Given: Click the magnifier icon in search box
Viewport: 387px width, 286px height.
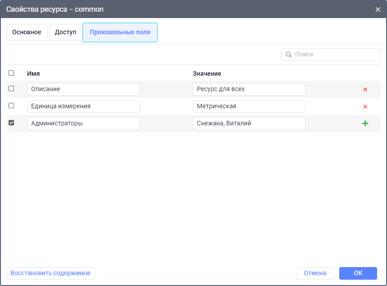Looking at the screenshot, I should coord(288,55).
